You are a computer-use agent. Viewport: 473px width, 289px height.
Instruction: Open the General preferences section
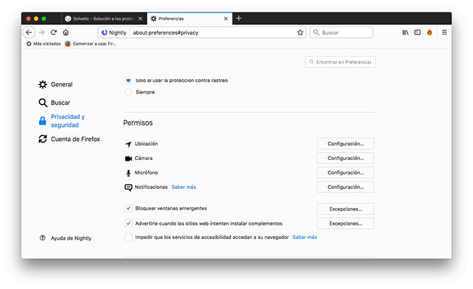(x=61, y=84)
